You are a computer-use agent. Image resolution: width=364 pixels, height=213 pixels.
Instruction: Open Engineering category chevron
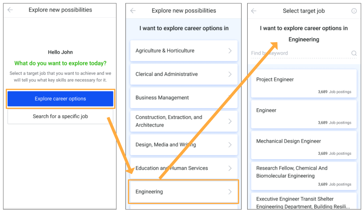coord(230,192)
